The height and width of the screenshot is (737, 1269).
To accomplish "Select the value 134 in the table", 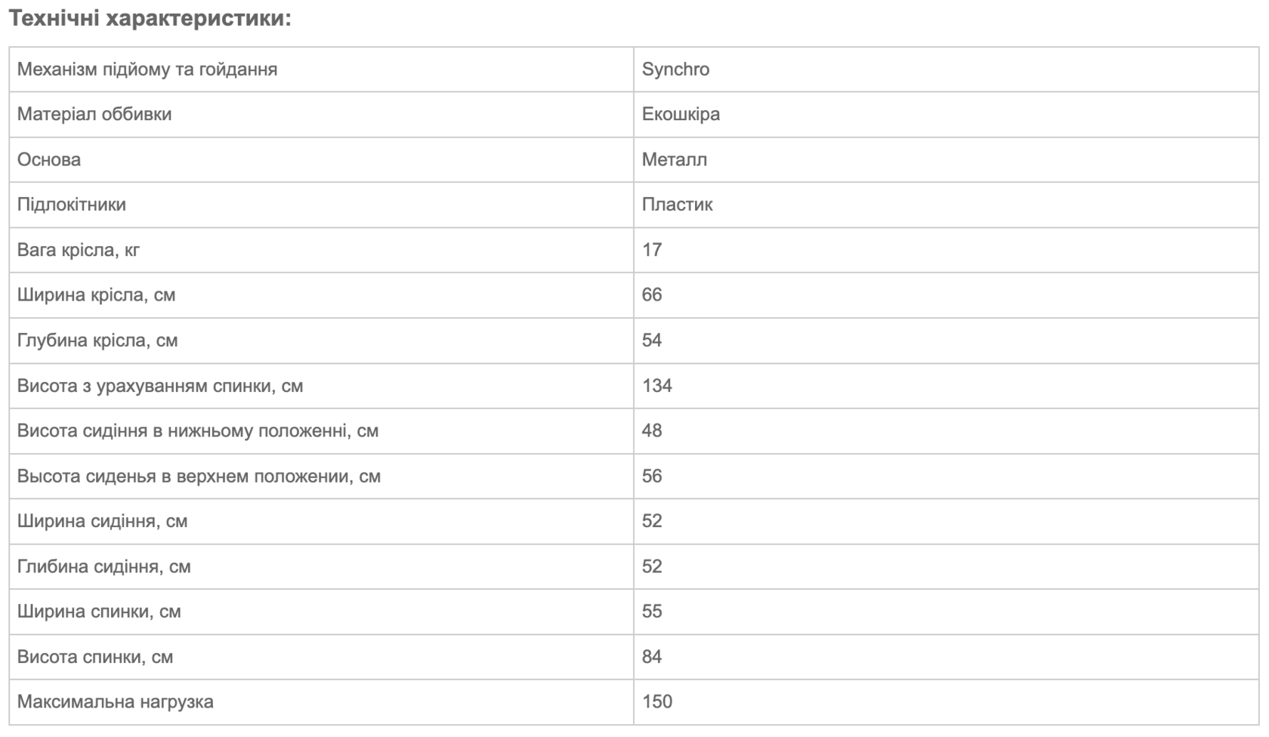I will (657, 386).
